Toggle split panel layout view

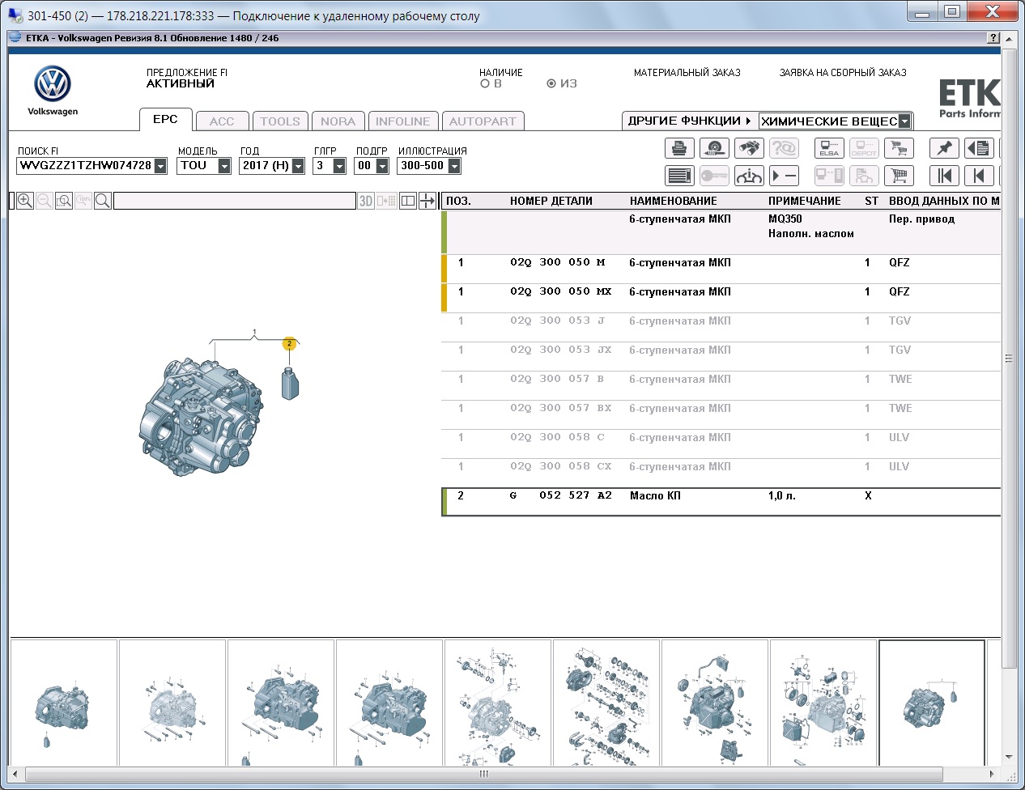(x=408, y=201)
